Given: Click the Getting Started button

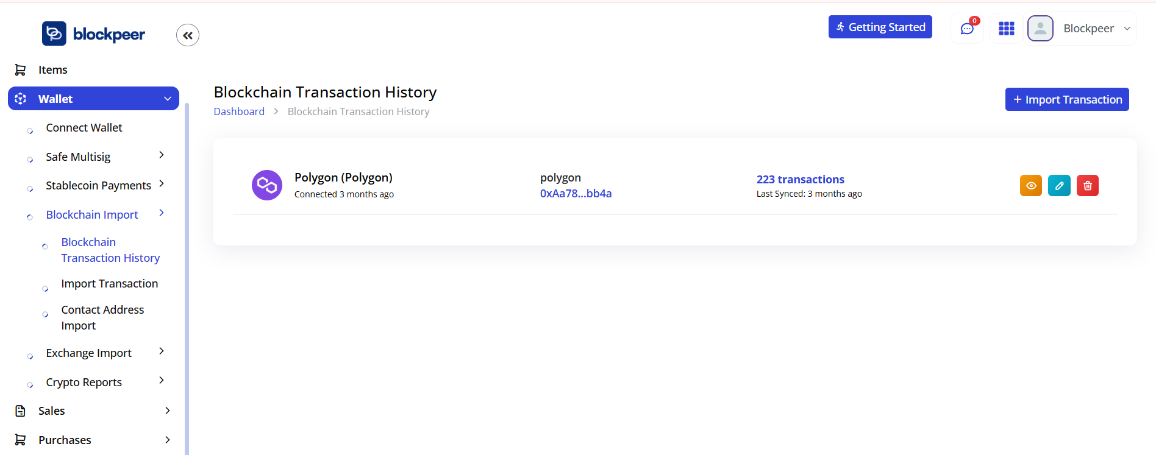Looking at the screenshot, I should point(880,27).
